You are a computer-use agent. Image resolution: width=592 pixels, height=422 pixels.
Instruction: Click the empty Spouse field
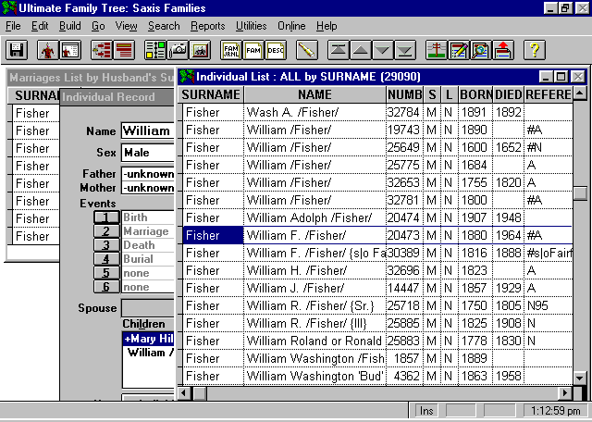(148, 308)
